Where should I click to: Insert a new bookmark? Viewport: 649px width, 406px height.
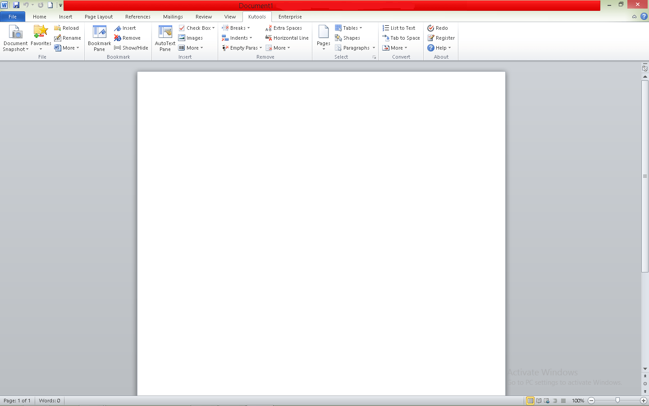pos(125,28)
